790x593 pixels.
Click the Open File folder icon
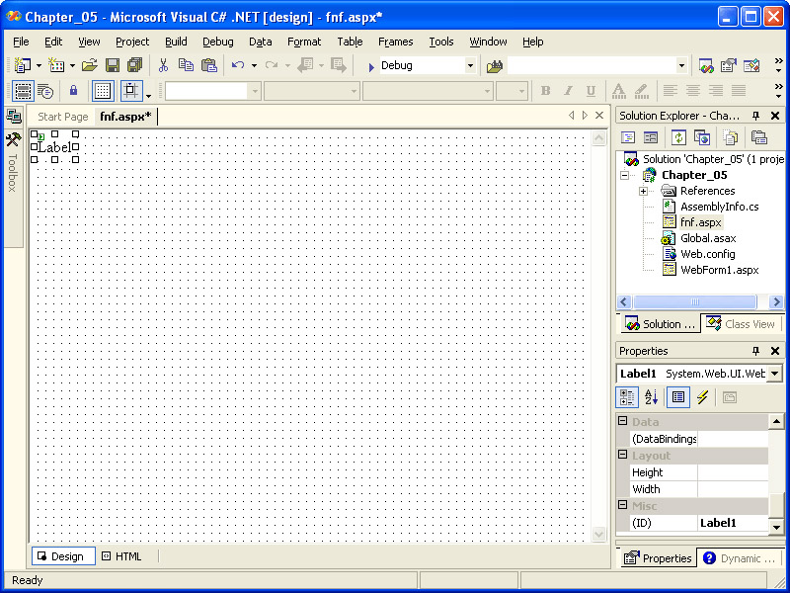(90, 65)
